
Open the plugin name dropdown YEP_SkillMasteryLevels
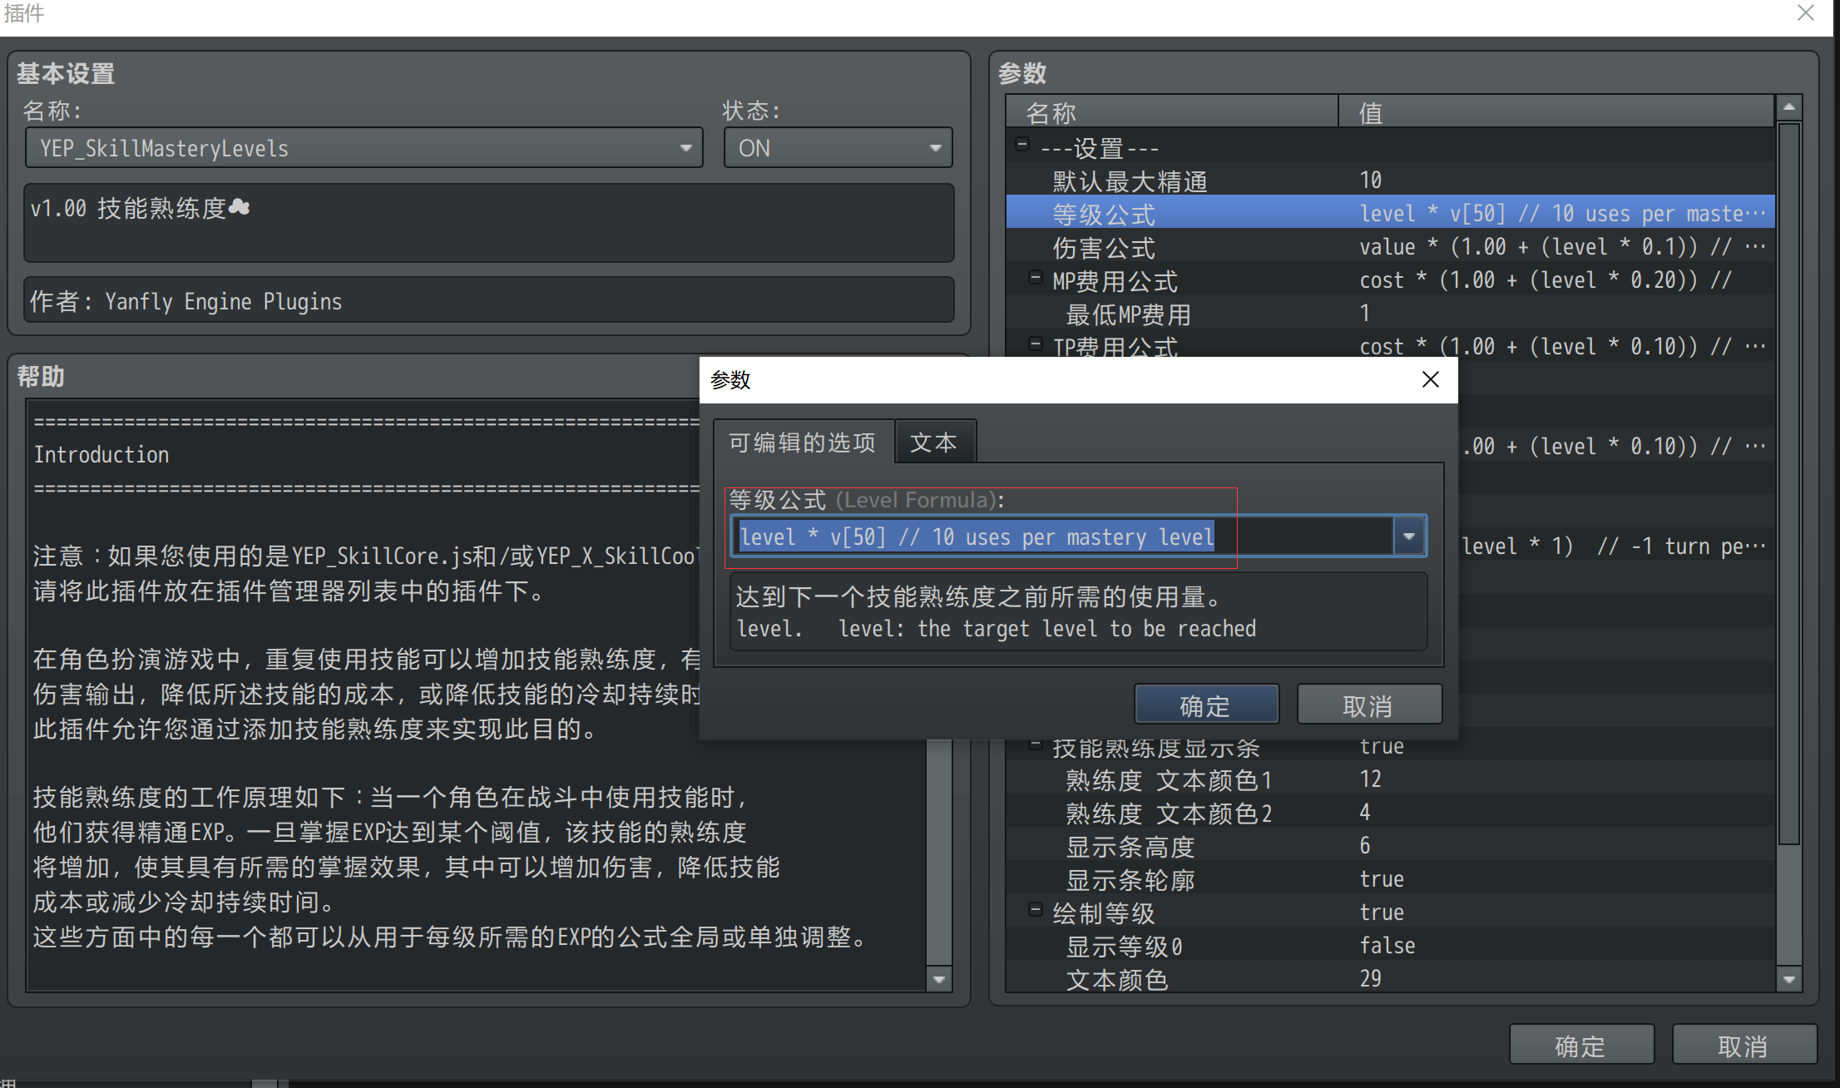click(x=364, y=148)
